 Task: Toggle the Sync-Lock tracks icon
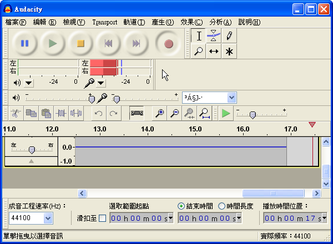137,113
